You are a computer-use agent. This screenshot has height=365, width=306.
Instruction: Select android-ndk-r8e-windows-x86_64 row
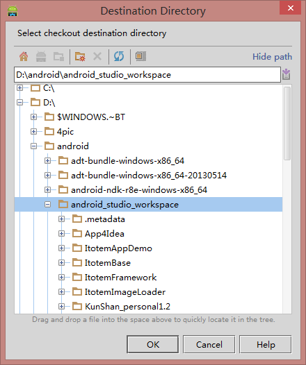pos(148,189)
